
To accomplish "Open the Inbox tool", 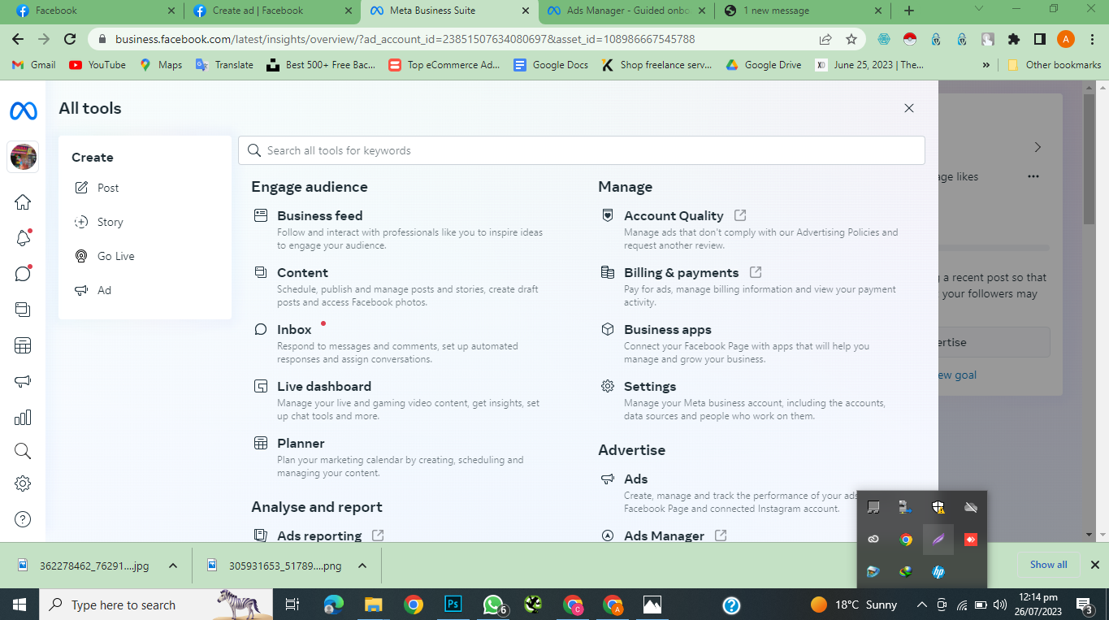I will (294, 329).
